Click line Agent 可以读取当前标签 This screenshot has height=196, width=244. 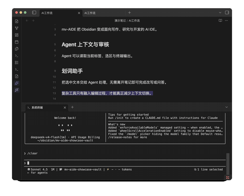tap(98, 56)
